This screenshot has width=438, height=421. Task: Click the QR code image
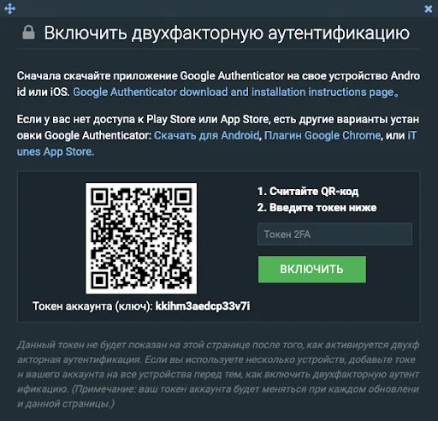pyautogui.click(x=141, y=238)
